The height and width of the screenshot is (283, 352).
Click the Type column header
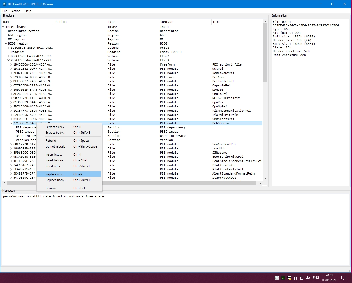tap(133, 22)
